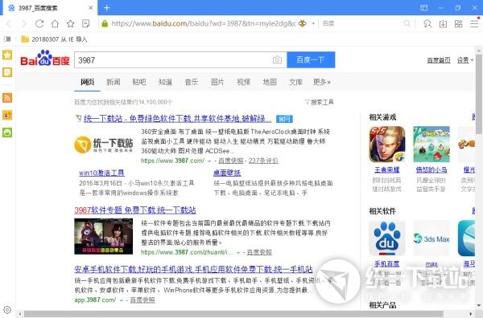Toggle the sidebar panel icon in the bookmarks bar
Screen dimensions: 483x318
click(7, 39)
